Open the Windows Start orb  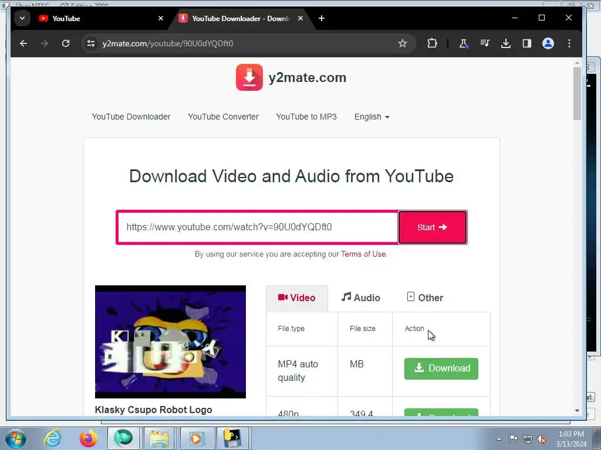[x=15, y=438]
